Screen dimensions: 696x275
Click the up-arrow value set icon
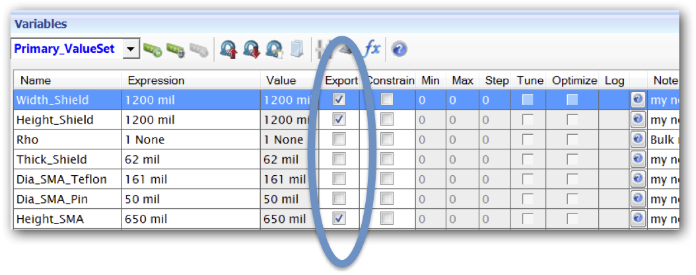tap(228, 49)
